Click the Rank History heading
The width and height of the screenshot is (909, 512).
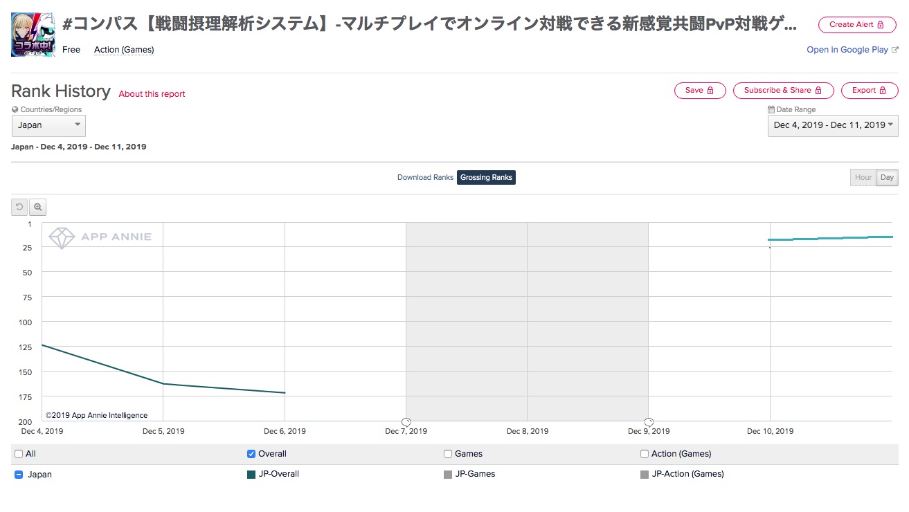(x=61, y=91)
